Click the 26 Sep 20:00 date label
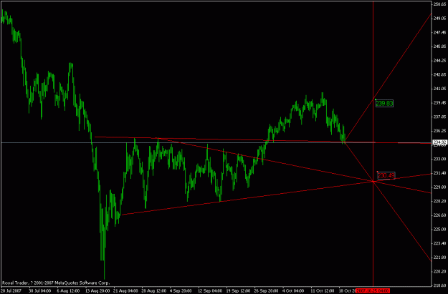 267,291
